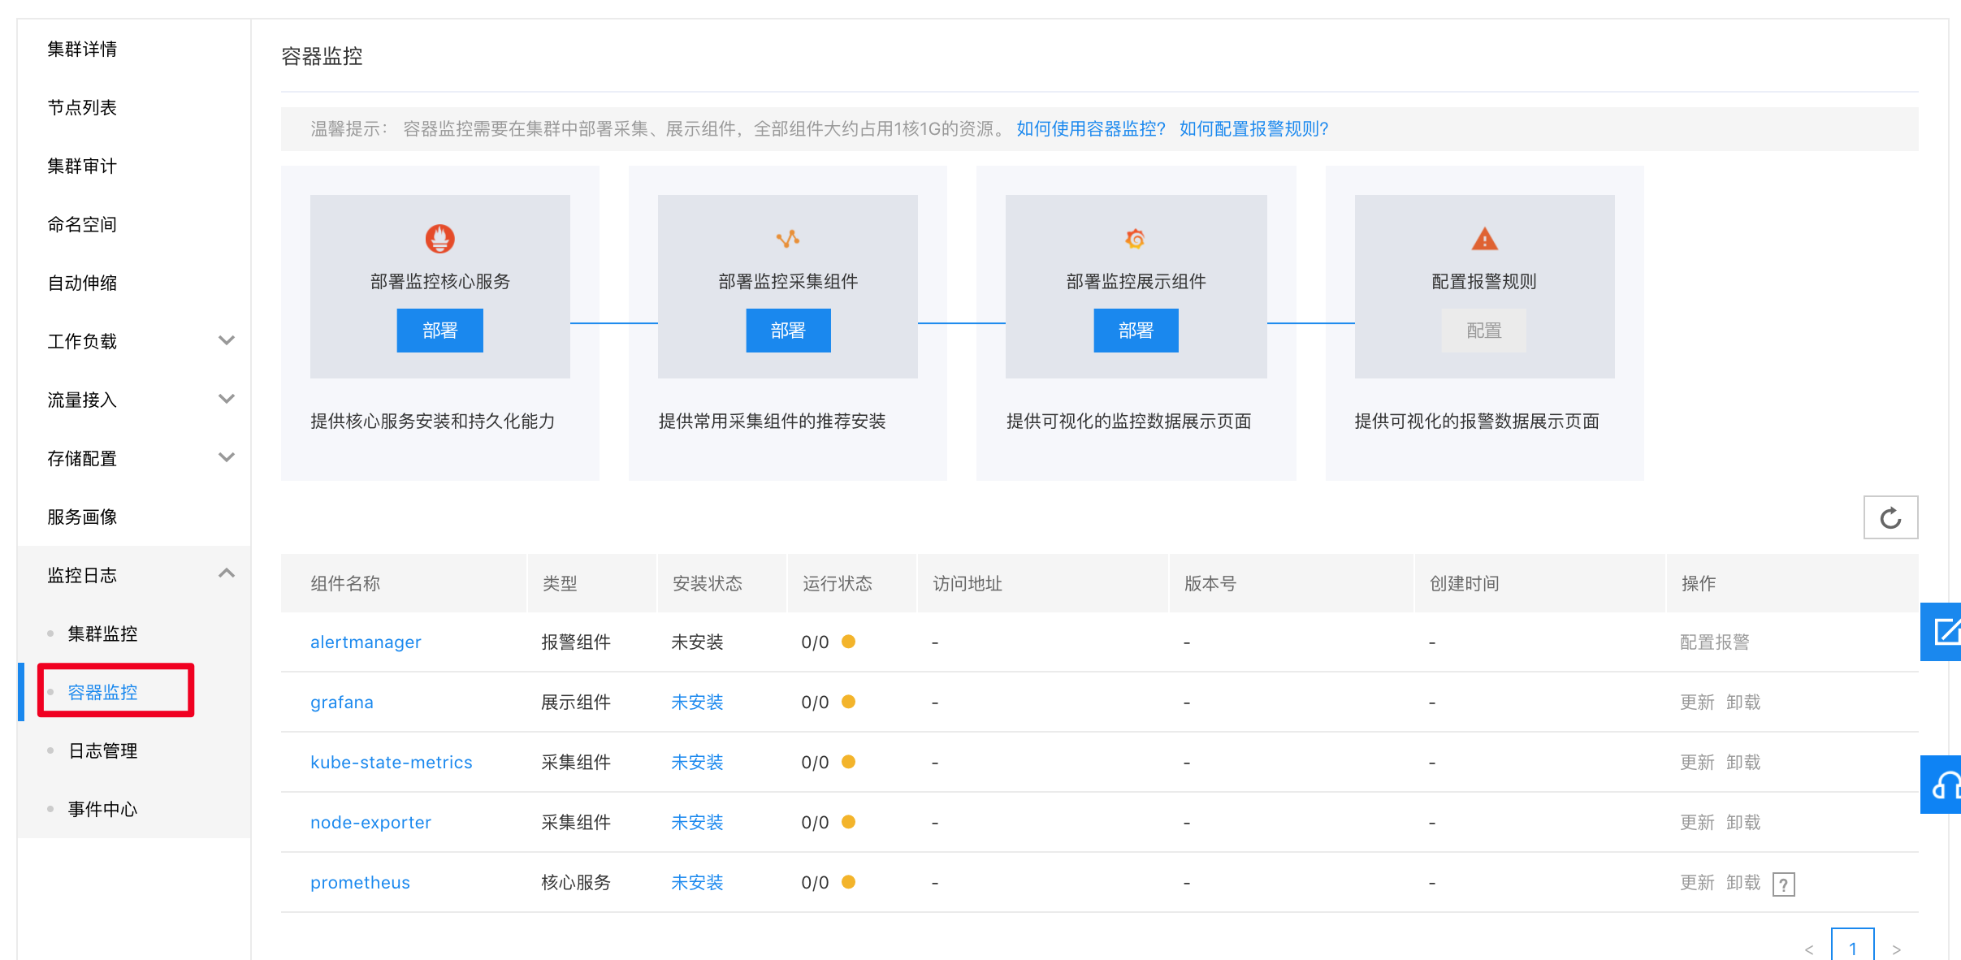The width and height of the screenshot is (1961, 960).
Task: Open 节点列表 in the sidebar
Action: [82, 107]
